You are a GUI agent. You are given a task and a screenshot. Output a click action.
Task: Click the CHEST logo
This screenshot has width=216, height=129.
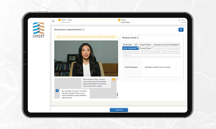[39, 30]
